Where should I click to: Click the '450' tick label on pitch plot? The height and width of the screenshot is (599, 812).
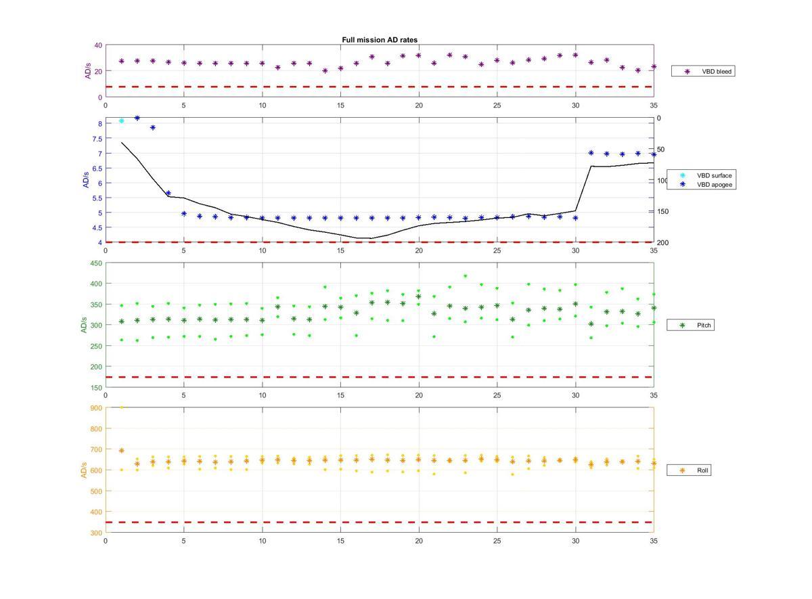point(95,263)
